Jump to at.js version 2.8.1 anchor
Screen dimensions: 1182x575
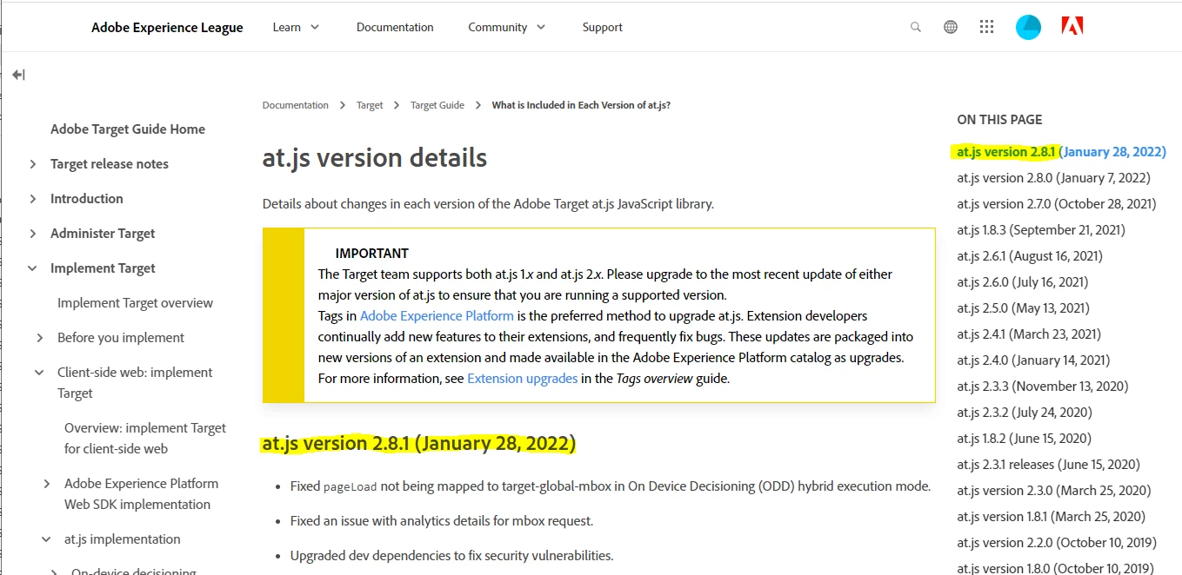1061,152
